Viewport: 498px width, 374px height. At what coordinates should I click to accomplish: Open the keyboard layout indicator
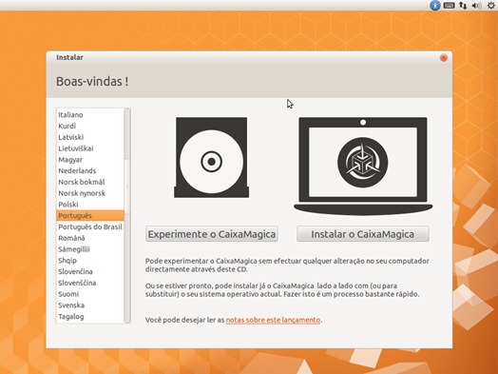[449, 6]
